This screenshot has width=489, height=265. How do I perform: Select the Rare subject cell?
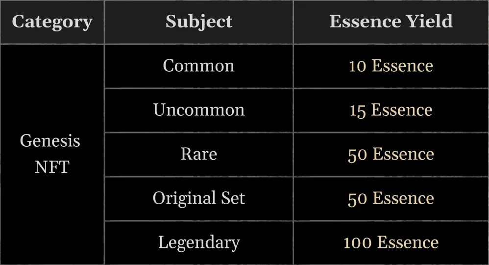199,155
